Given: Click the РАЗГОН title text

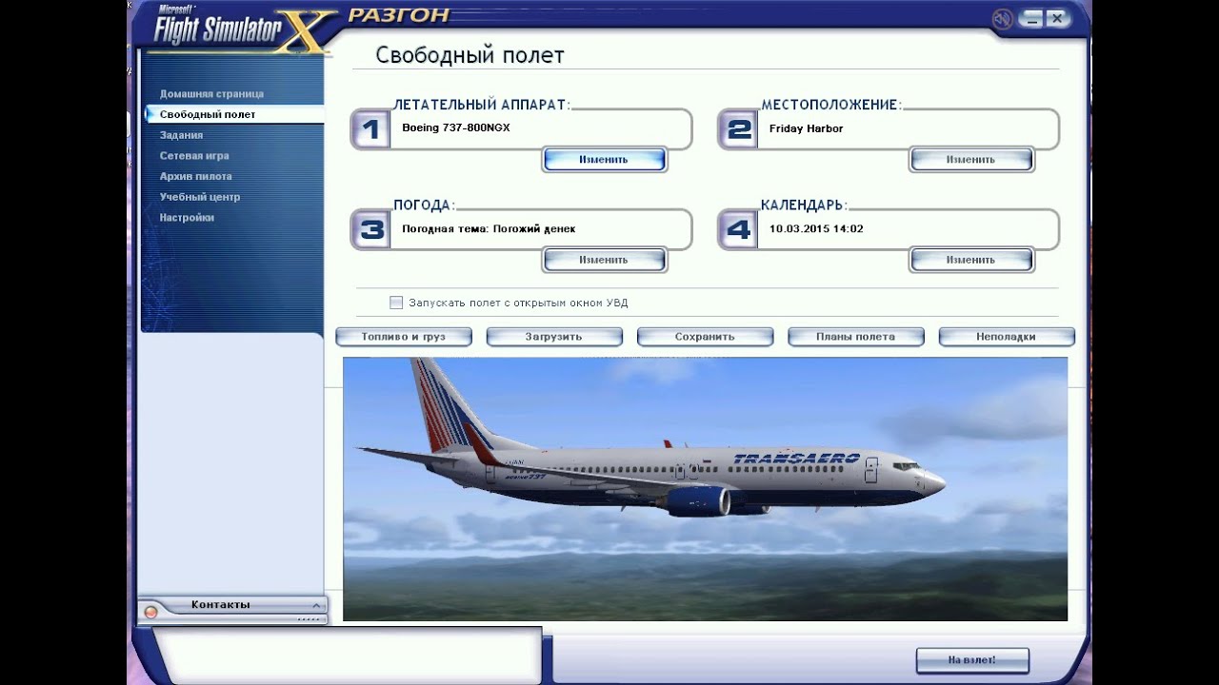Looking at the screenshot, I should 398,15.
